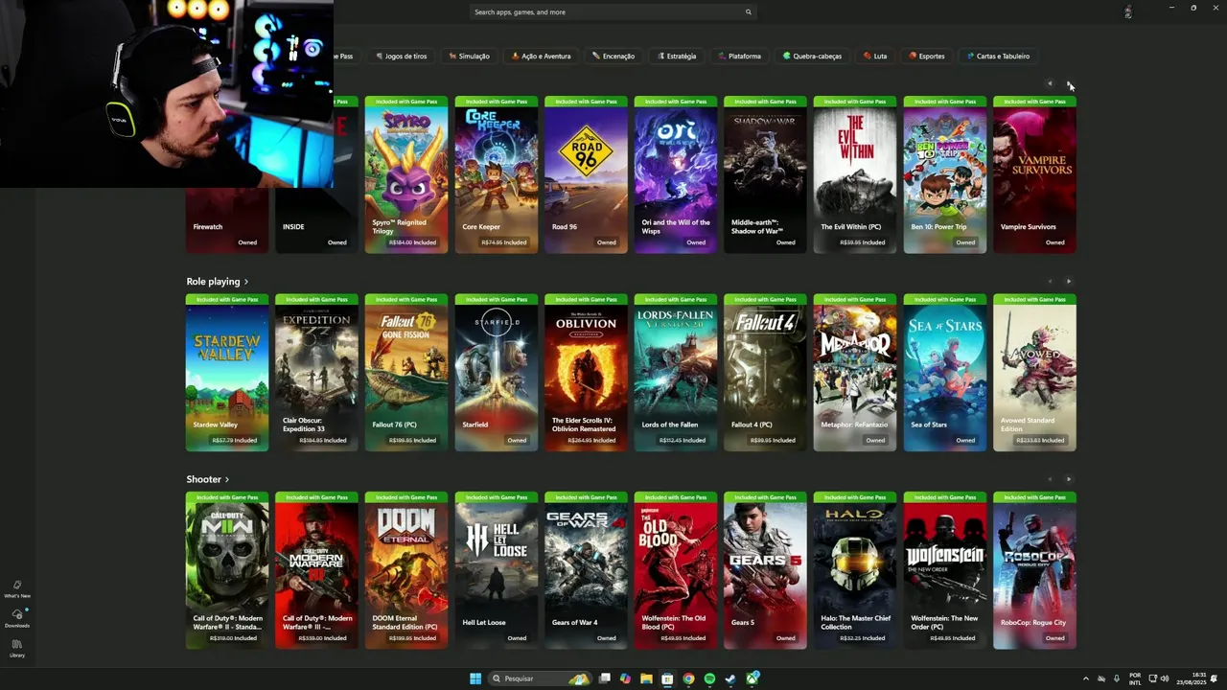Open the Core Keeper game card
1227x690 pixels.
coord(497,174)
